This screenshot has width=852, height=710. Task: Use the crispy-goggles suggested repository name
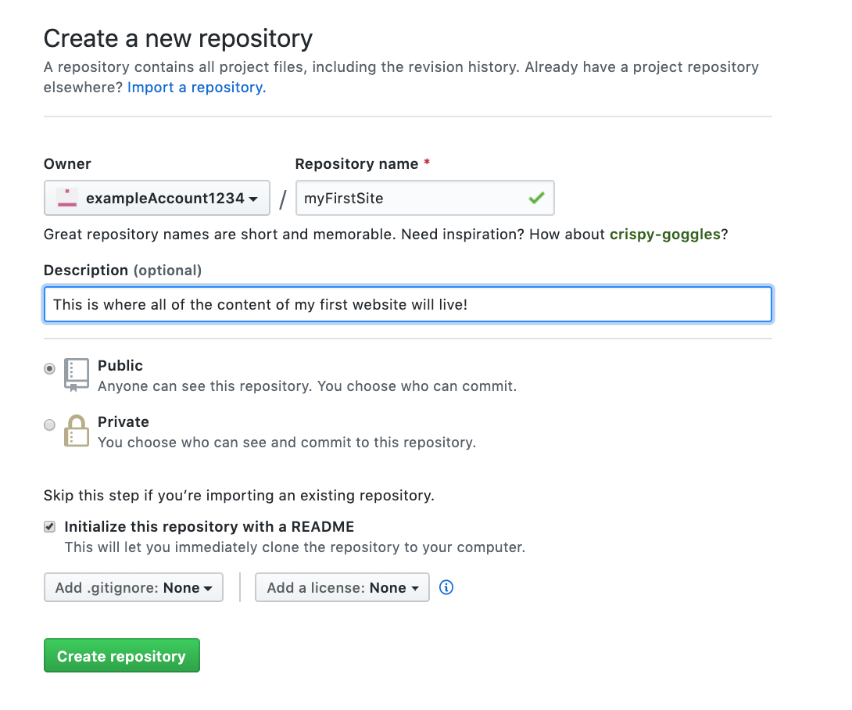click(x=665, y=234)
